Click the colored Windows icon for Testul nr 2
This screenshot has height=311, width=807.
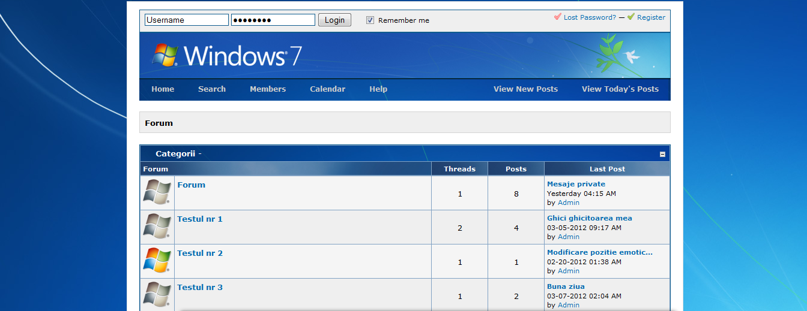tap(157, 261)
